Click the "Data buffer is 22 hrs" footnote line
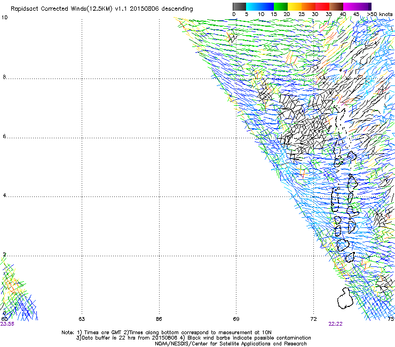 point(193,338)
